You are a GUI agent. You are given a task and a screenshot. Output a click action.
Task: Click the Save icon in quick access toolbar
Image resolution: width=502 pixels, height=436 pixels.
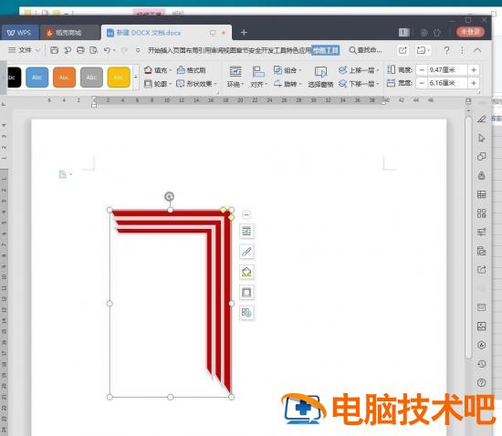coord(55,50)
